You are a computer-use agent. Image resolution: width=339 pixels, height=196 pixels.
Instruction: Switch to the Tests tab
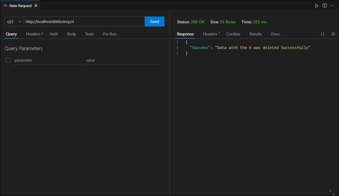point(89,34)
